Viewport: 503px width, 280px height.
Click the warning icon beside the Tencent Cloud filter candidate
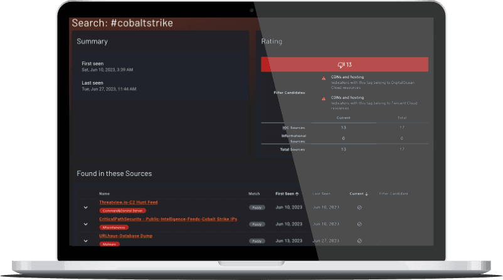[324, 99]
